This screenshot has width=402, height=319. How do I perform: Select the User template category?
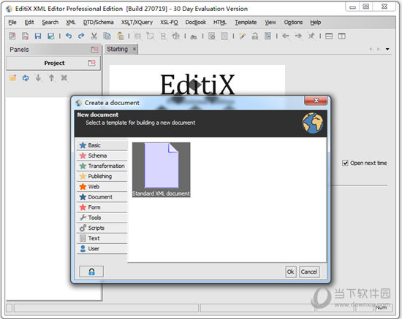[102, 249]
